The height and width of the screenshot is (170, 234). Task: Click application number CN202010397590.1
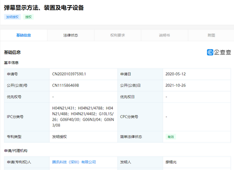coord(69,74)
